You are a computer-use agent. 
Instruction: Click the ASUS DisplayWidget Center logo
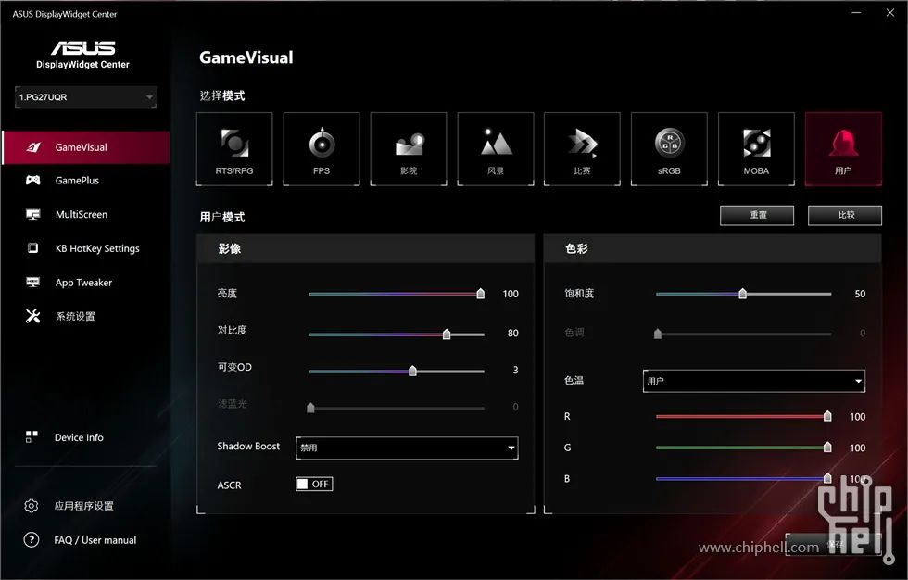pos(82,55)
